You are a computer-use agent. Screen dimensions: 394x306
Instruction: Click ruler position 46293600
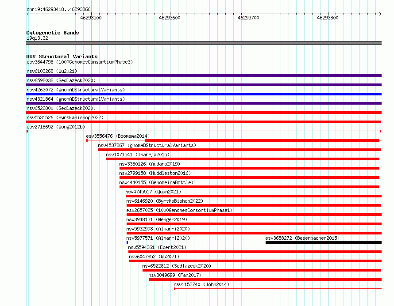click(x=170, y=18)
